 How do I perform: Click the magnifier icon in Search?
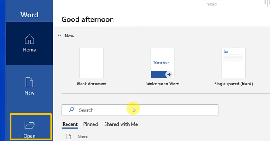pyautogui.click(x=71, y=110)
